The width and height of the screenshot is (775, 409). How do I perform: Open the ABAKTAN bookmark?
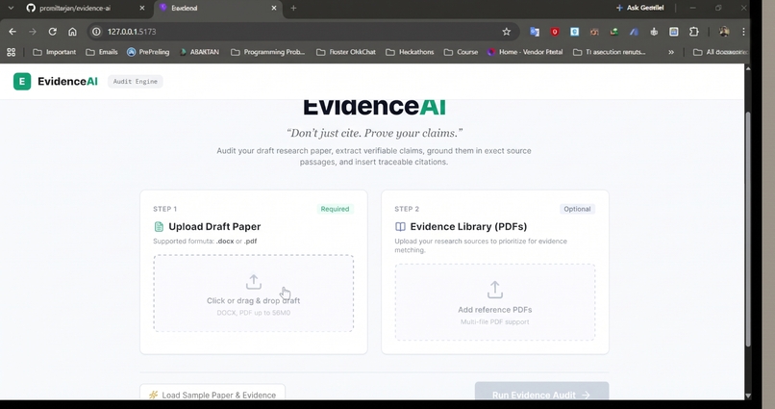199,52
